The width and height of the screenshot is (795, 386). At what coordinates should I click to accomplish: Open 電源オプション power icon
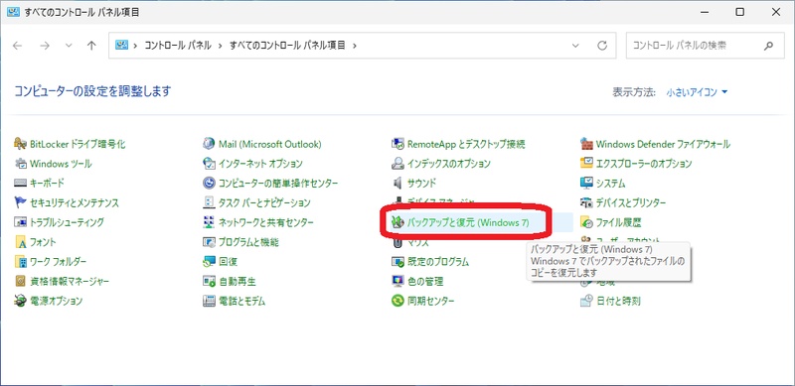pos(21,301)
